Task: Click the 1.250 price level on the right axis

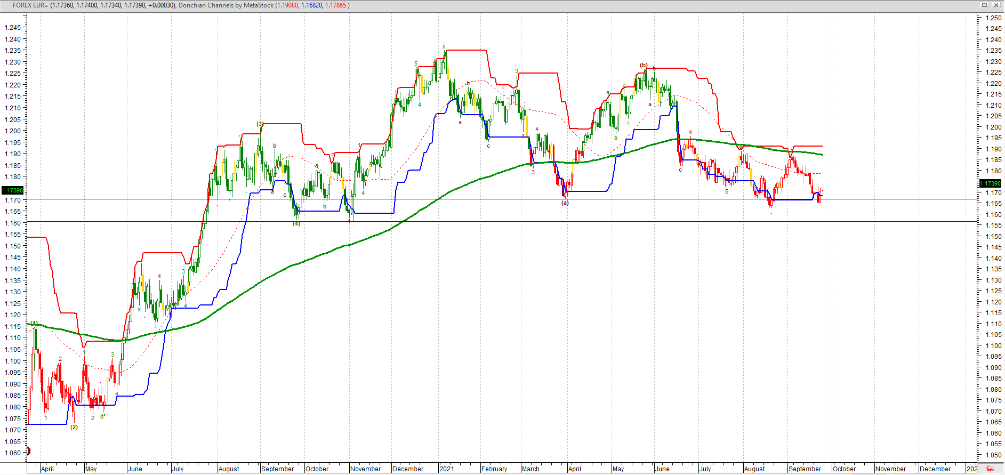Action: (993, 18)
